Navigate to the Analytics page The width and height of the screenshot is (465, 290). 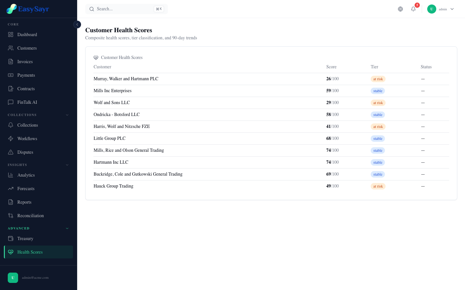26,175
